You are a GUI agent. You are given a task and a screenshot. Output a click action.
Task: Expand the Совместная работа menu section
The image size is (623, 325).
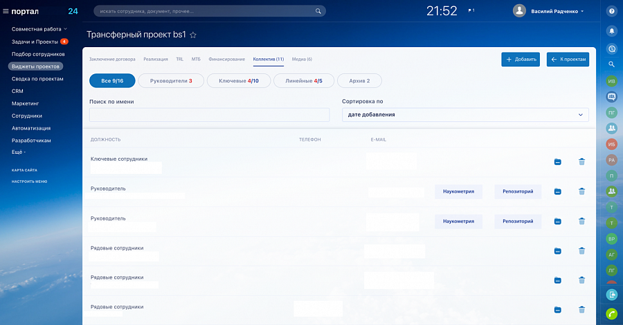(39, 29)
